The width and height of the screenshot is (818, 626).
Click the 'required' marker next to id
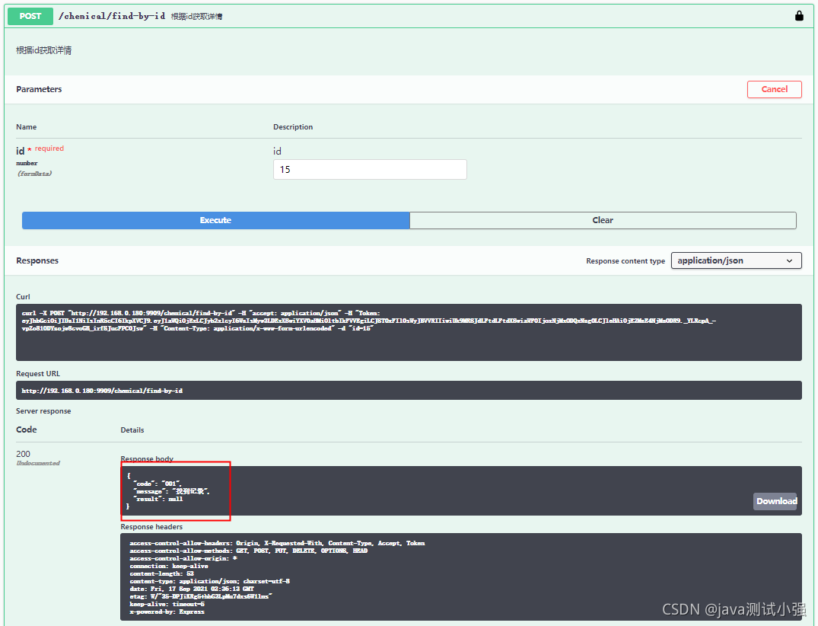(49, 149)
